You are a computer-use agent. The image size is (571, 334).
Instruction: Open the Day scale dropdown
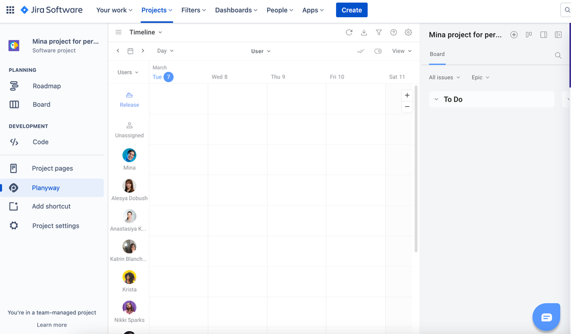165,51
